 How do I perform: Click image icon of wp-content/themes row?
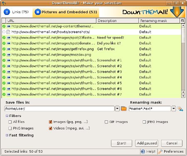9,26
